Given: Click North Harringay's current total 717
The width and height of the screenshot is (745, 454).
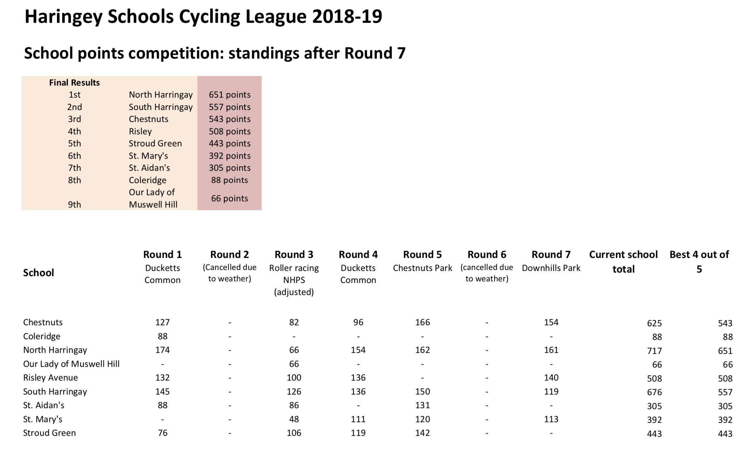Looking at the screenshot, I should click(x=654, y=351).
